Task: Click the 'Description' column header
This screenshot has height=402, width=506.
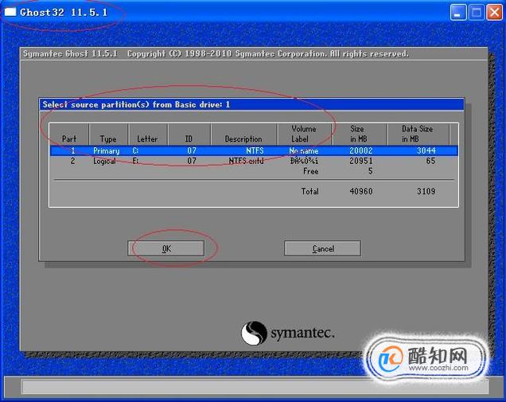Action: click(x=243, y=134)
